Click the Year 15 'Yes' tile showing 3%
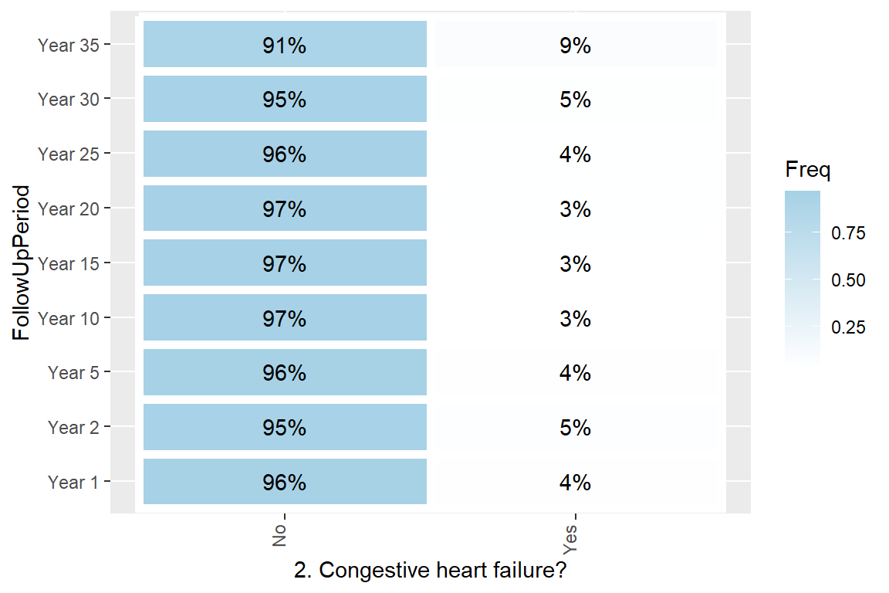This screenshot has height=593, width=889. click(576, 263)
